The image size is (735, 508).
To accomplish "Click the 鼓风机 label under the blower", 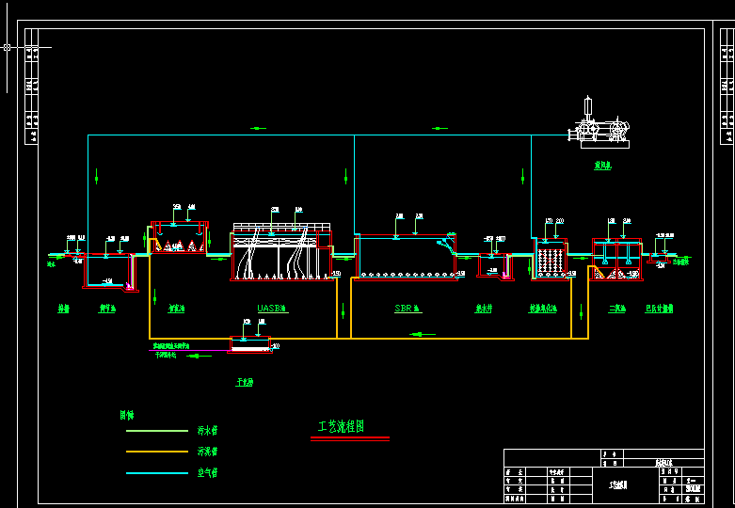I will [x=603, y=165].
